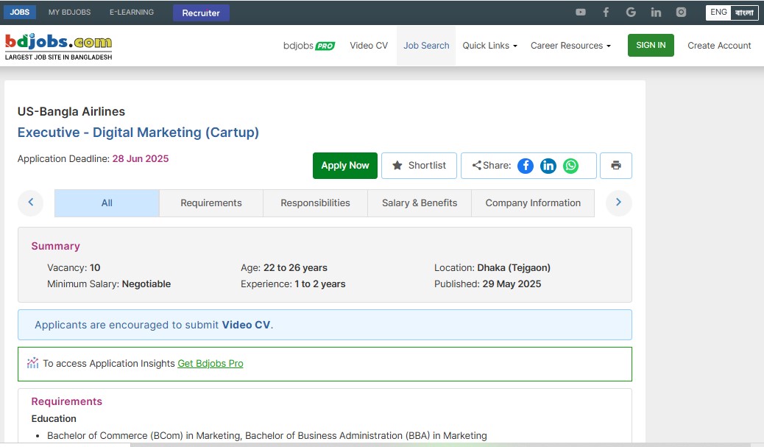764x447 pixels.
Task: Click location value Dhaka (Tejgaon)
Action: (x=514, y=267)
